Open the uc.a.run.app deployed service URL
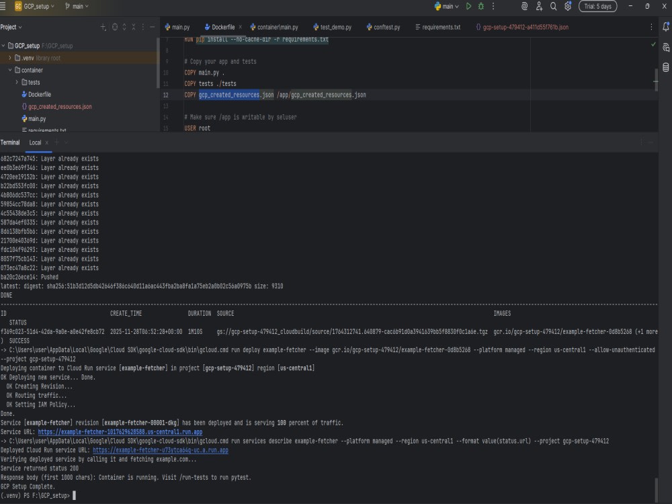Viewport: 672px width, 504px height. pyautogui.click(x=161, y=450)
